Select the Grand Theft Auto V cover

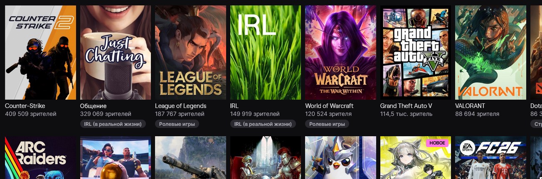pyautogui.click(x=416, y=52)
